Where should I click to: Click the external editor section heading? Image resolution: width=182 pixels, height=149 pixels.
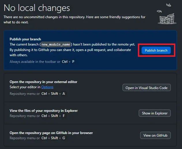tap(43, 82)
